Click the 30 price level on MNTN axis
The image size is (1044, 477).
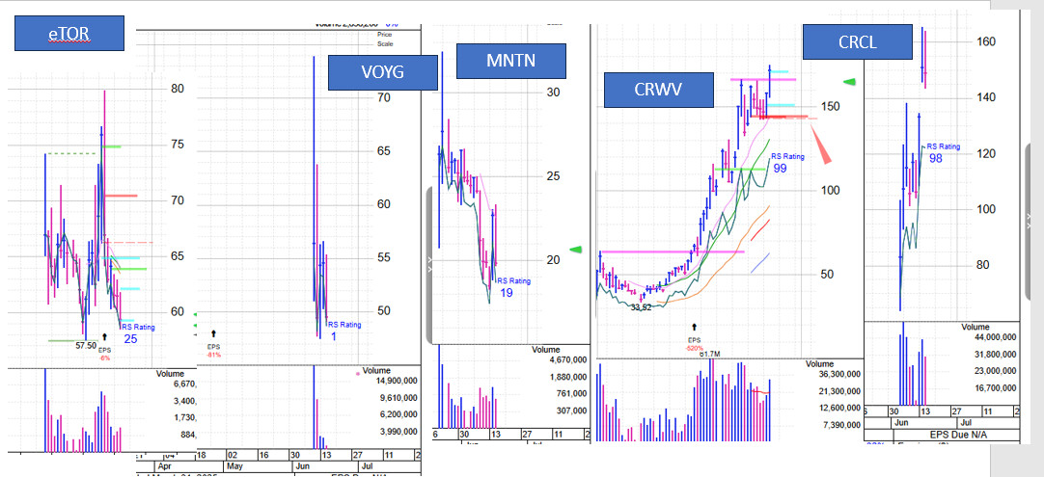tap(553, 93)
